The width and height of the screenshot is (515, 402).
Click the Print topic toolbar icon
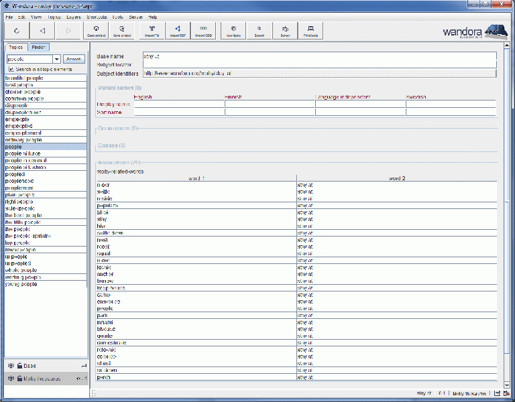point(310,31)
